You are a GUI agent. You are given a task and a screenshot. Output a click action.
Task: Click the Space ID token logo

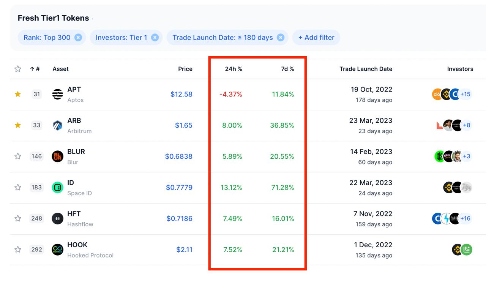[58, 187]
